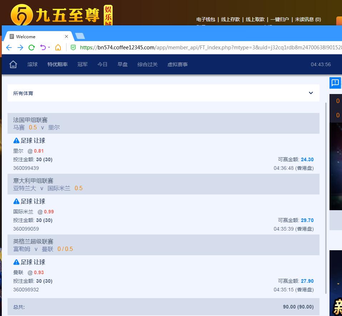This screenshot has height=316, width=342.
Task: Open the dropdown arrow beside the undo icon
Action: pos(49,47)
